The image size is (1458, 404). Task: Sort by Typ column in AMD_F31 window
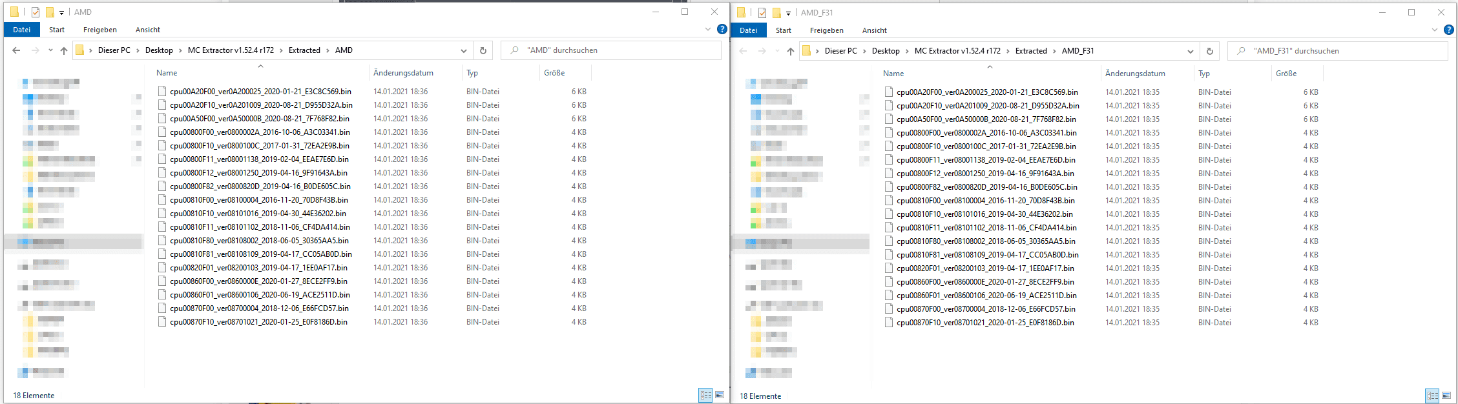[x=1204, y=74]
